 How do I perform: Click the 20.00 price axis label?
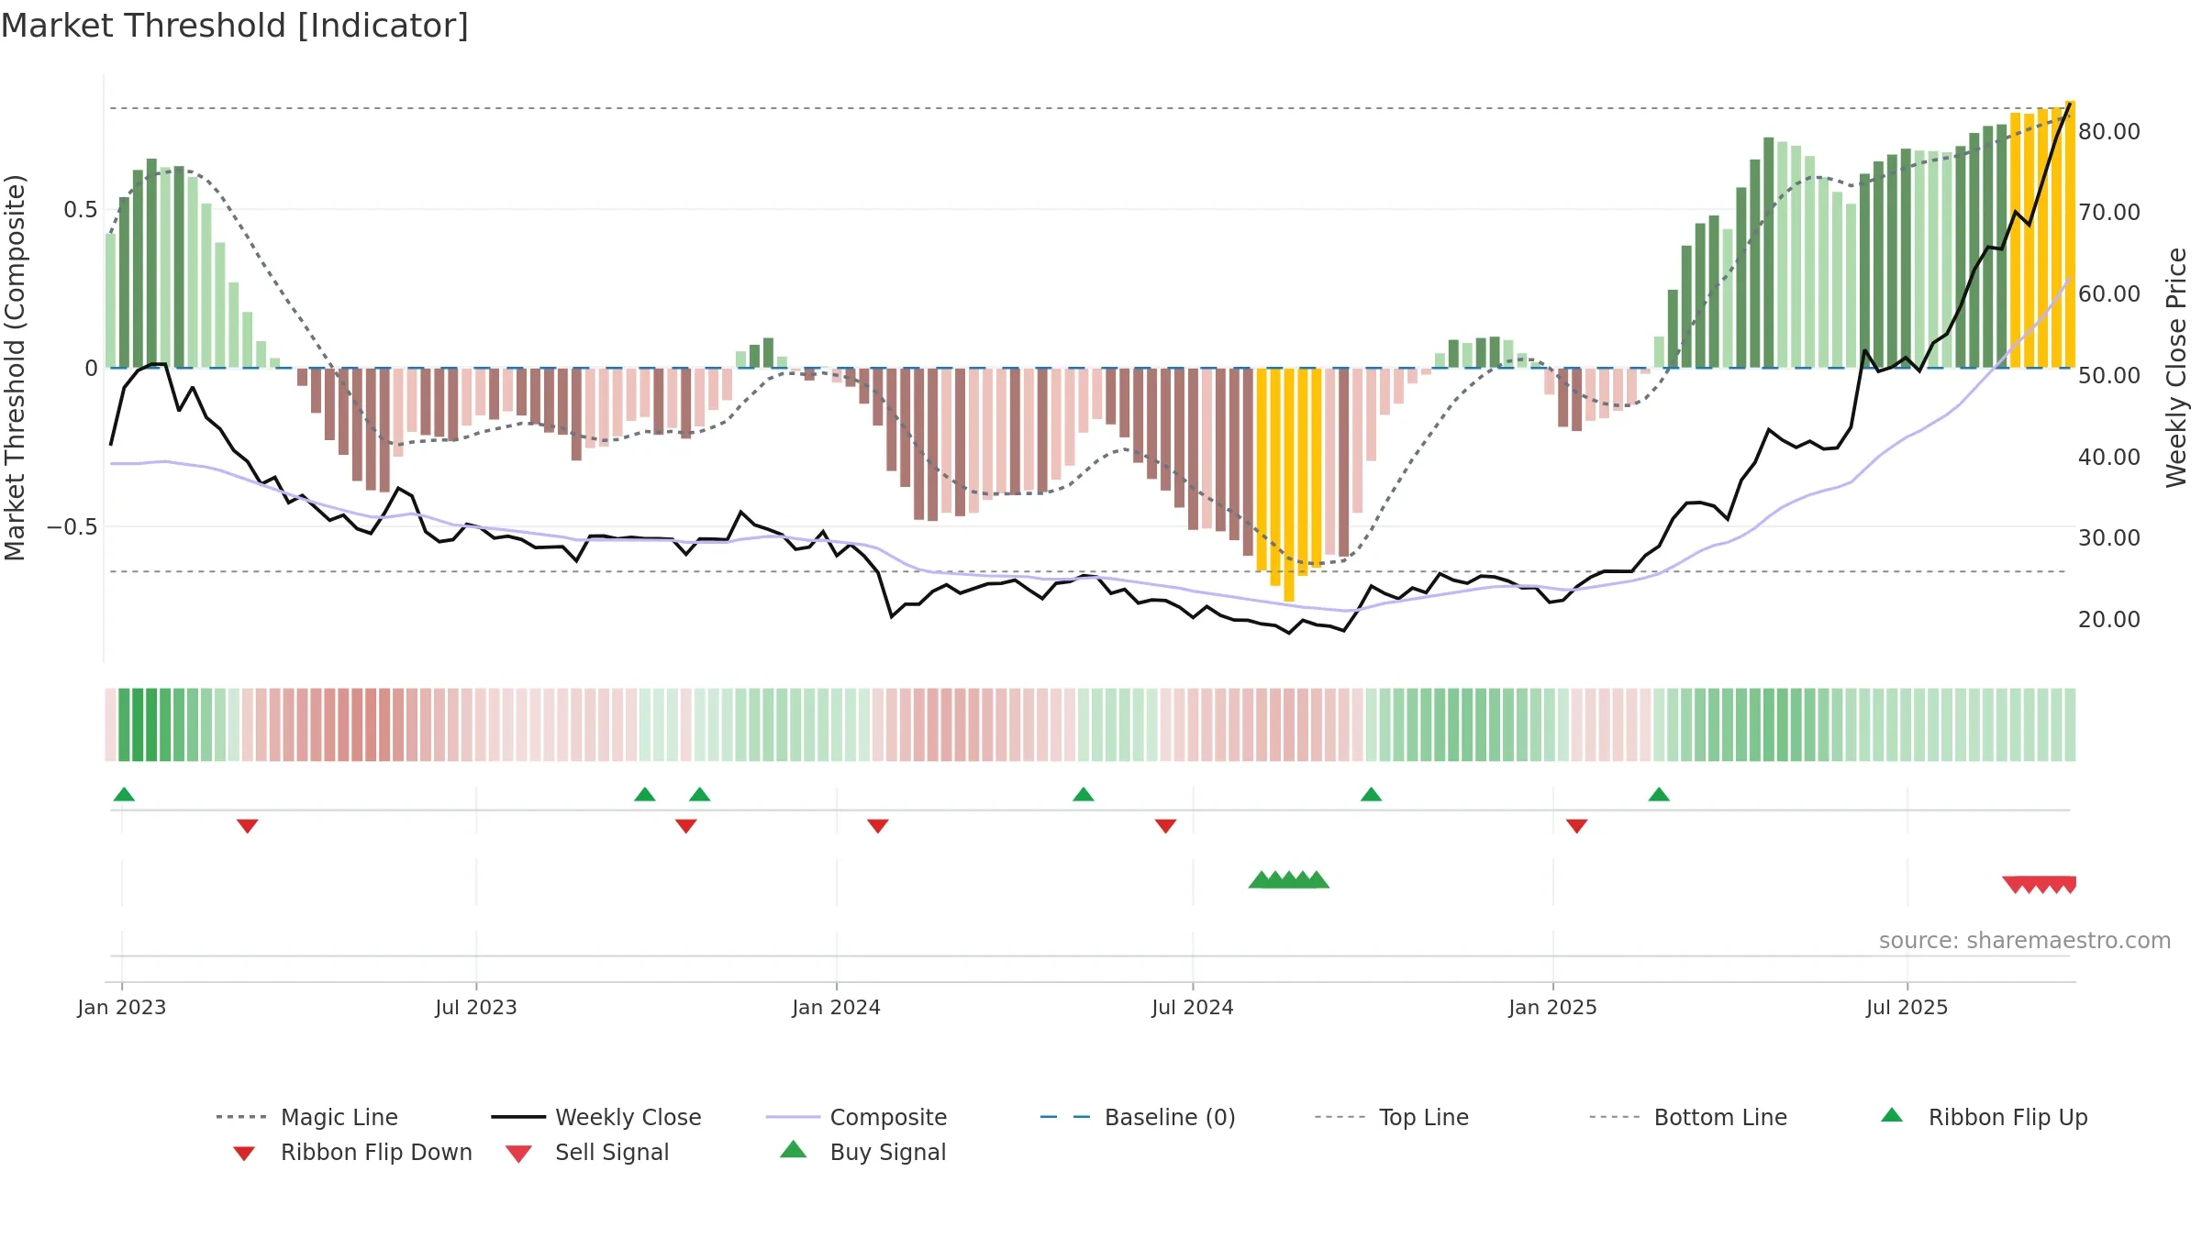2109,620
